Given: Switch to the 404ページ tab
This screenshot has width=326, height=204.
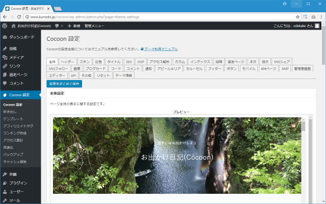Looking at the screenshot, I should click(268, 68).
